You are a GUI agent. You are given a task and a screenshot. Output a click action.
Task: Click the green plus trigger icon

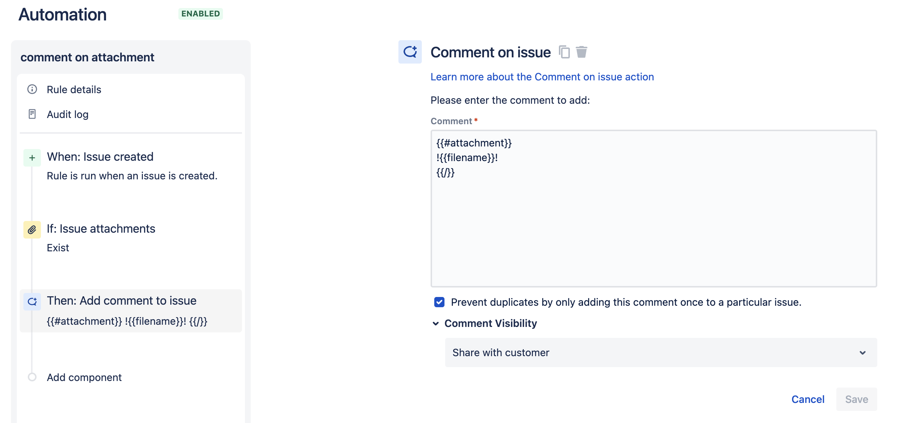pos(32,158)
